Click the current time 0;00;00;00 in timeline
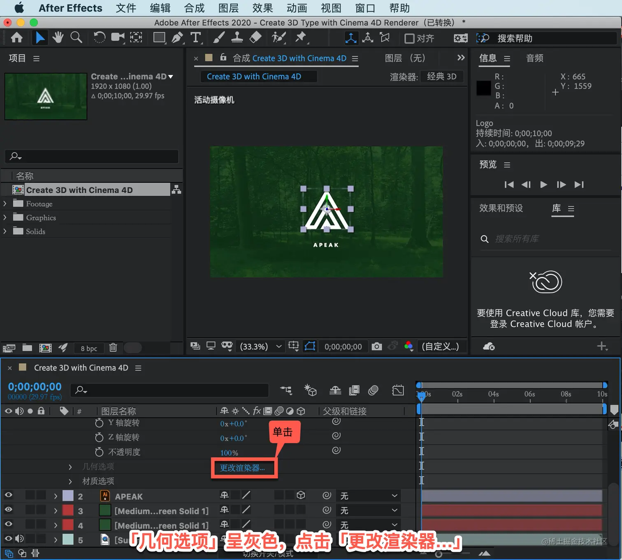622x560 pixels. click(35, 387)
